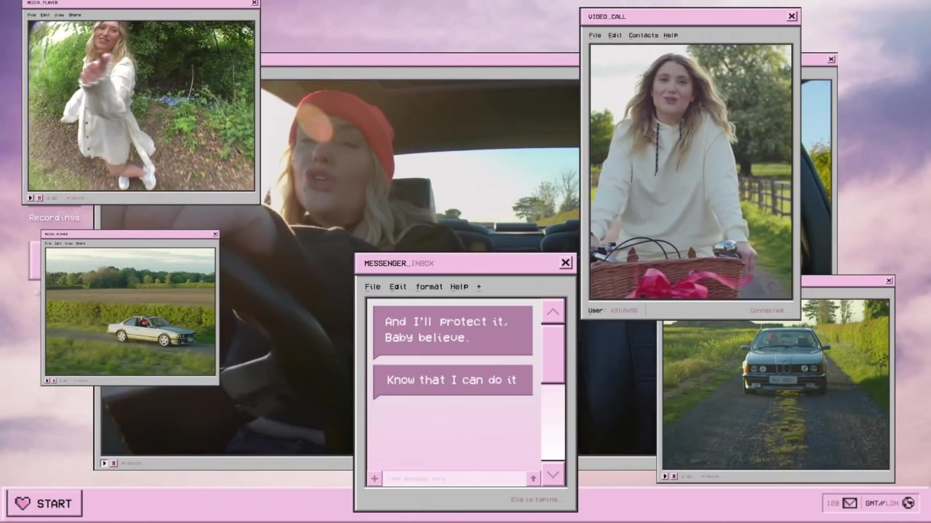931x523 pixels.
Task: Open Edit menu in Video Call window
Action: point(615,35)
